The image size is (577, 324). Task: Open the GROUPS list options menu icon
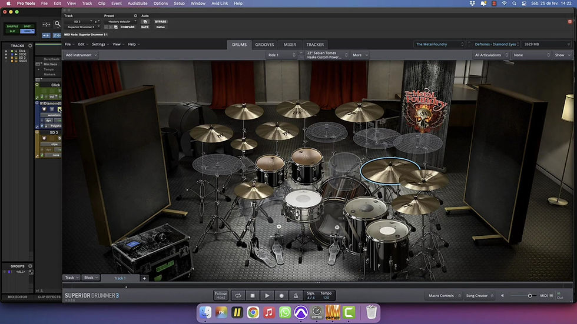pos(30,266)
